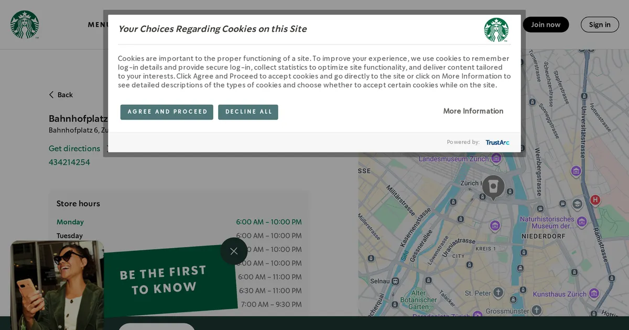
Task: Go back using the Back link
Action: click(61, 95)
